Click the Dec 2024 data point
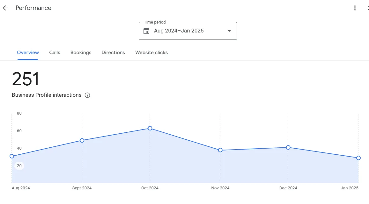Viewport: 369px width, 204px height. pyautogui.click(x=288, y=147)
